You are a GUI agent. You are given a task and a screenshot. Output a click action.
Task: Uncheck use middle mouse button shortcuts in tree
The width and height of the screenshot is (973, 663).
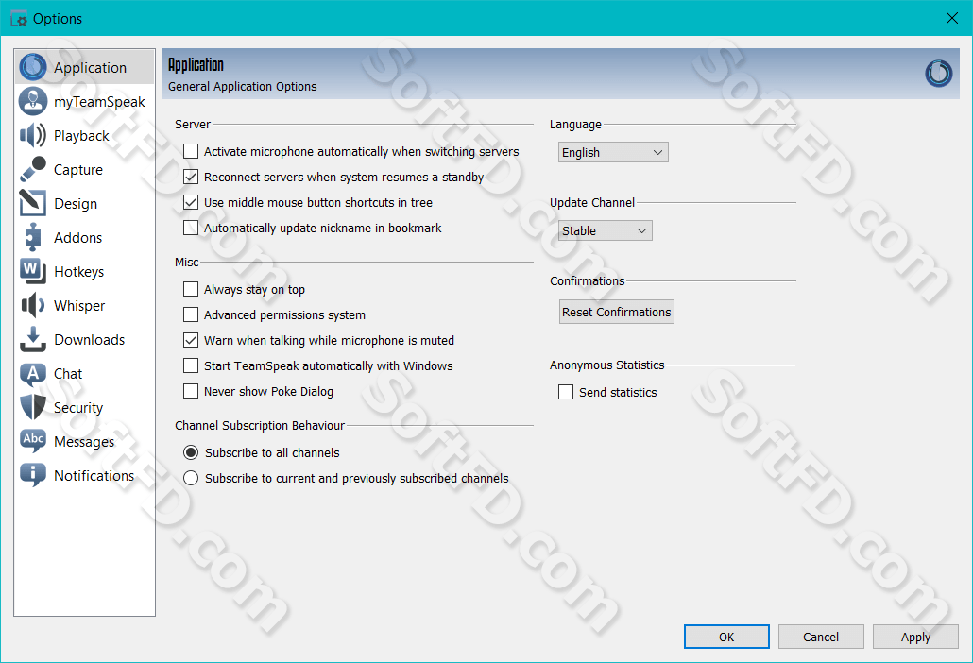point(191,202)
